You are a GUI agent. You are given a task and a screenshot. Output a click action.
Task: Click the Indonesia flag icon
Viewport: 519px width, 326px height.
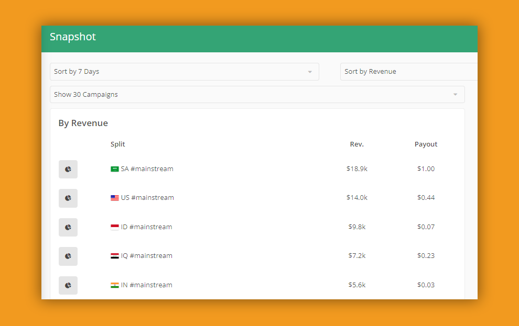[x=114, y=227]
